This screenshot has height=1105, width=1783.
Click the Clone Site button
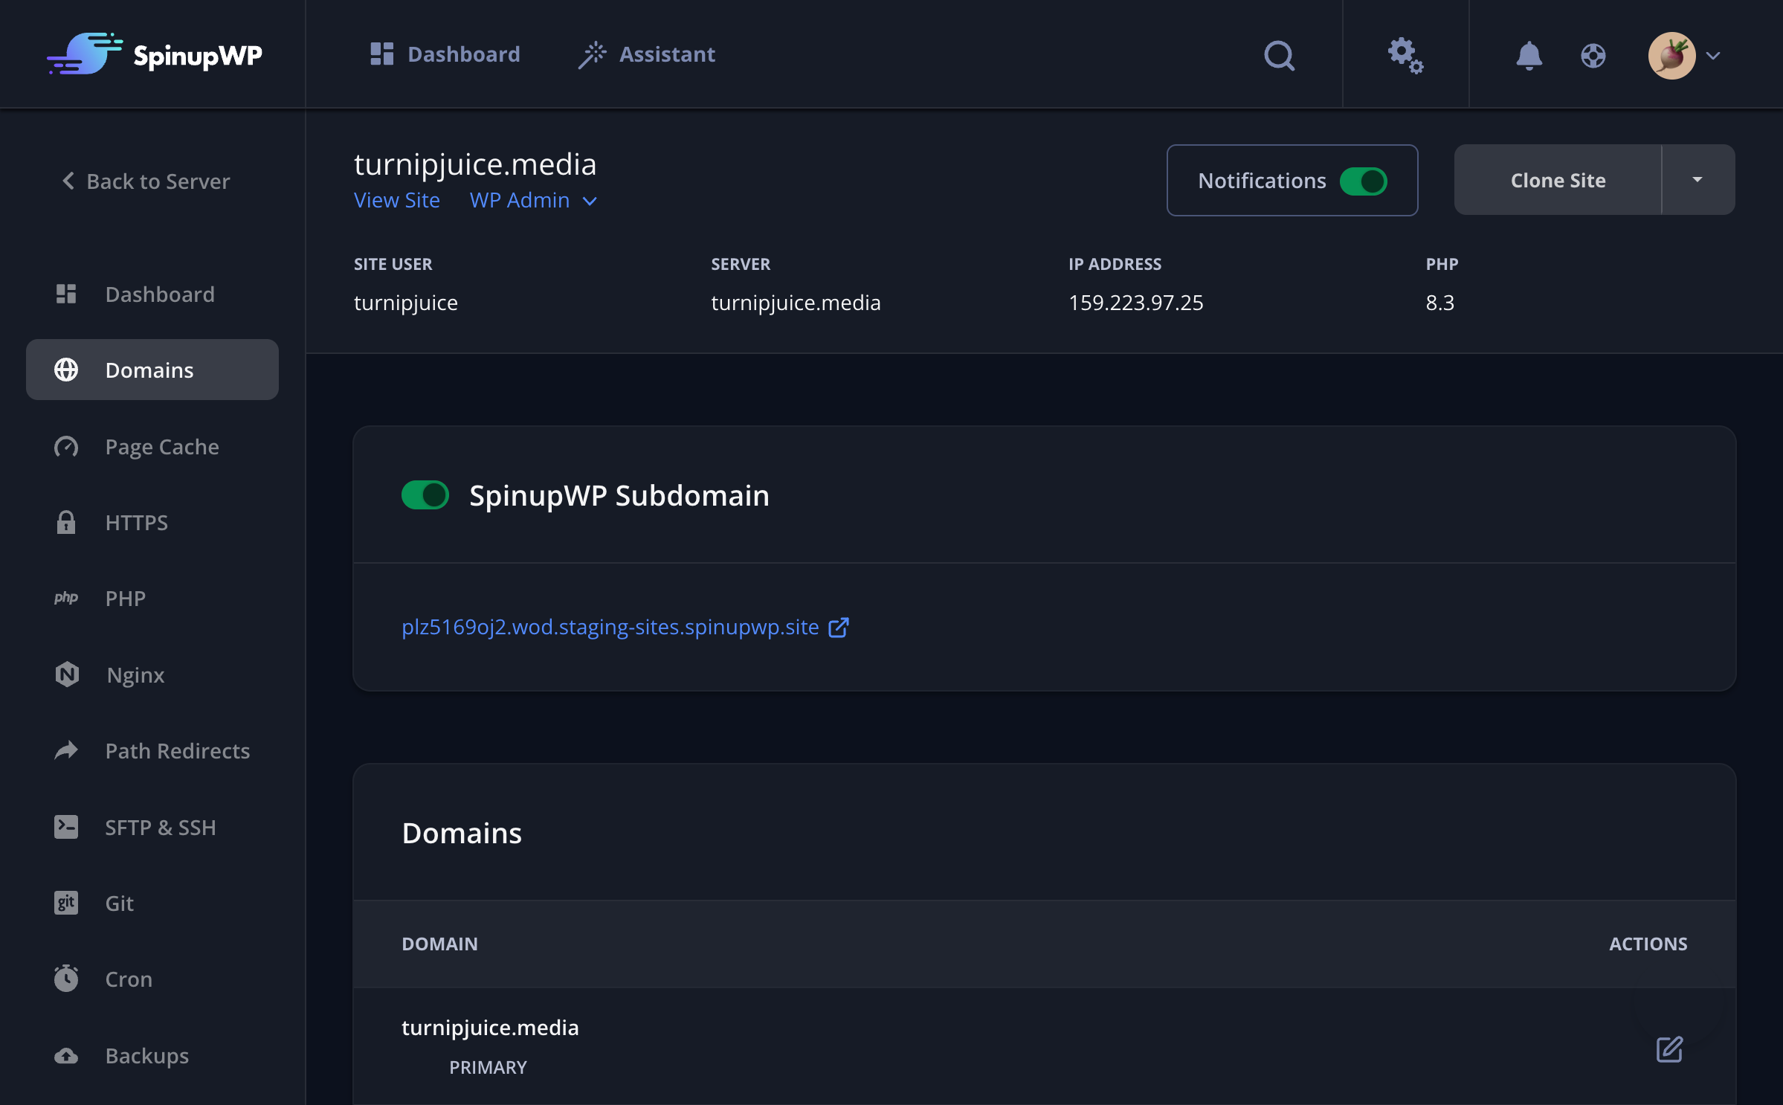click(x=1557, y=179)
